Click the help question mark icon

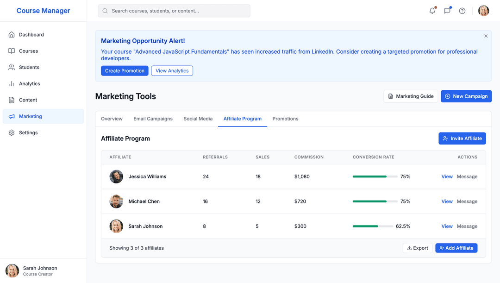click(x=462, y=11)
